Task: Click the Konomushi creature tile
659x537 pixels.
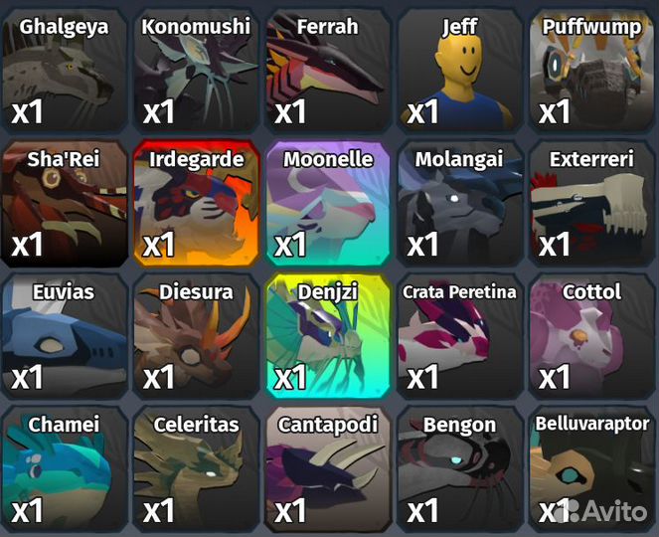Action: pos(196,71)
